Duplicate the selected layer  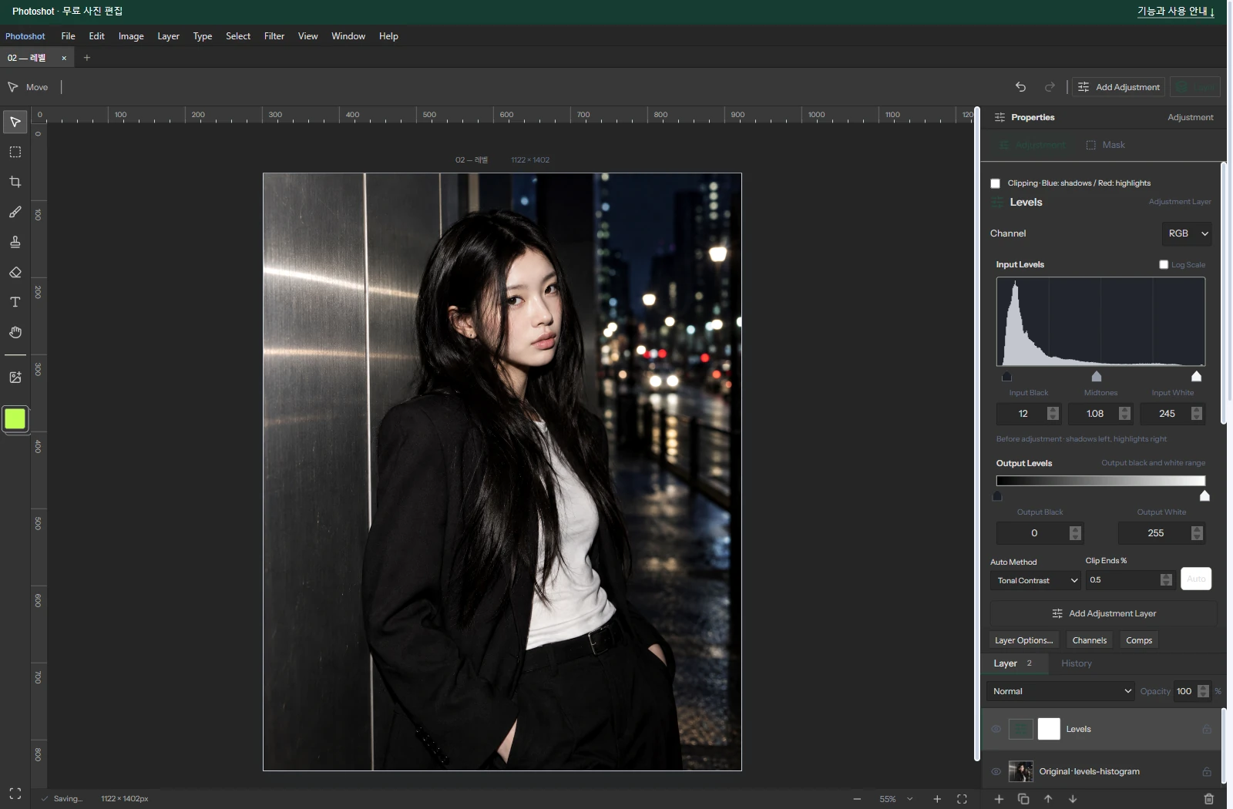click(1023, 799)
